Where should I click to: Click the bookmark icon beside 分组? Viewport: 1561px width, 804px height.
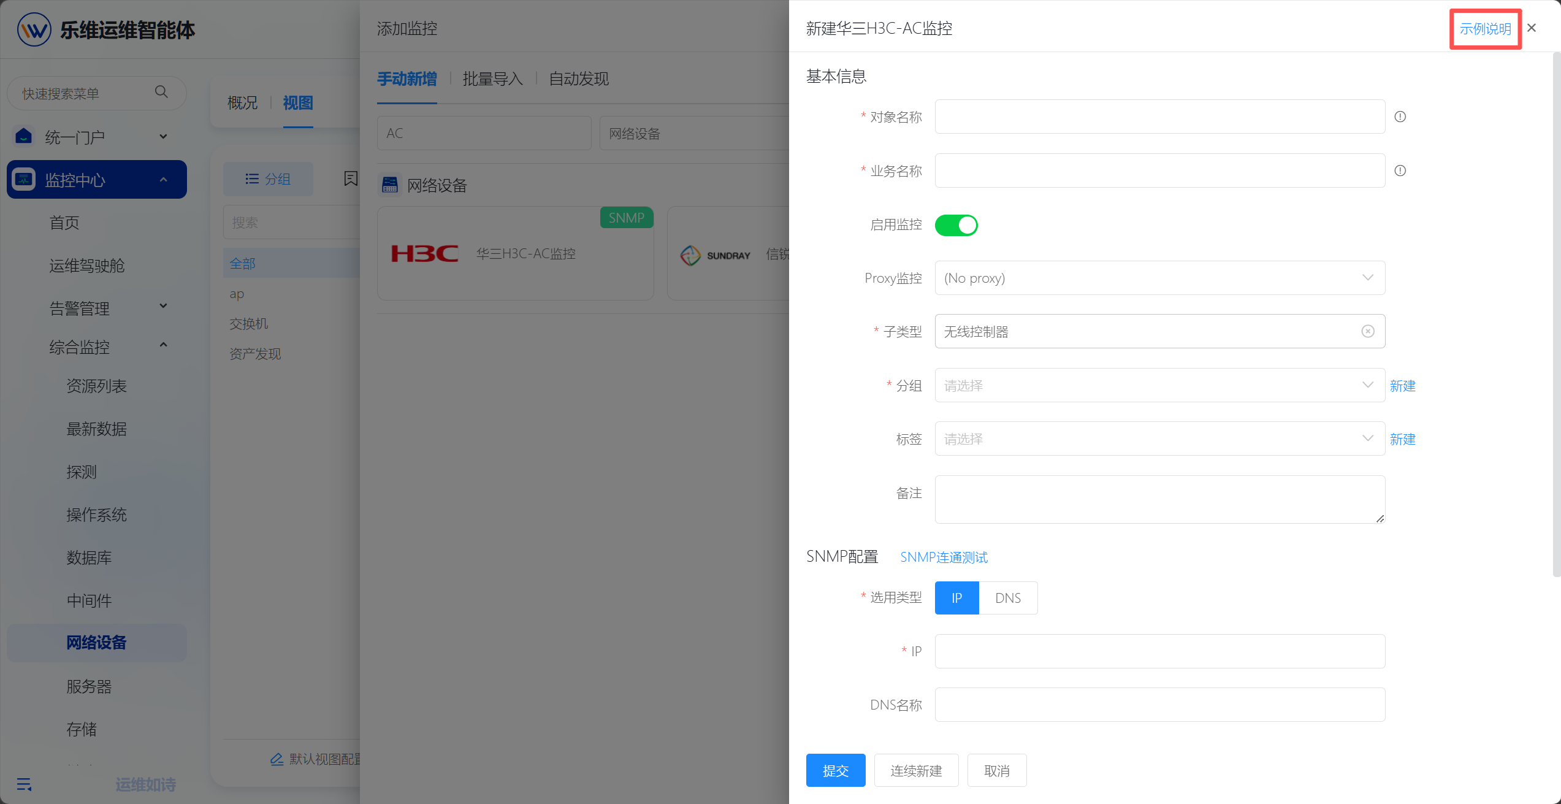point(351,178)
